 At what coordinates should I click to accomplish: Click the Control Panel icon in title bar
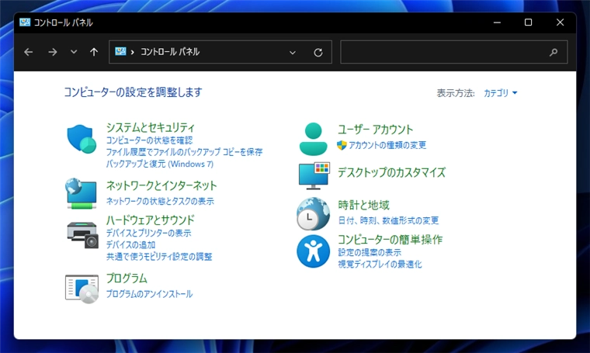point(25,22)
